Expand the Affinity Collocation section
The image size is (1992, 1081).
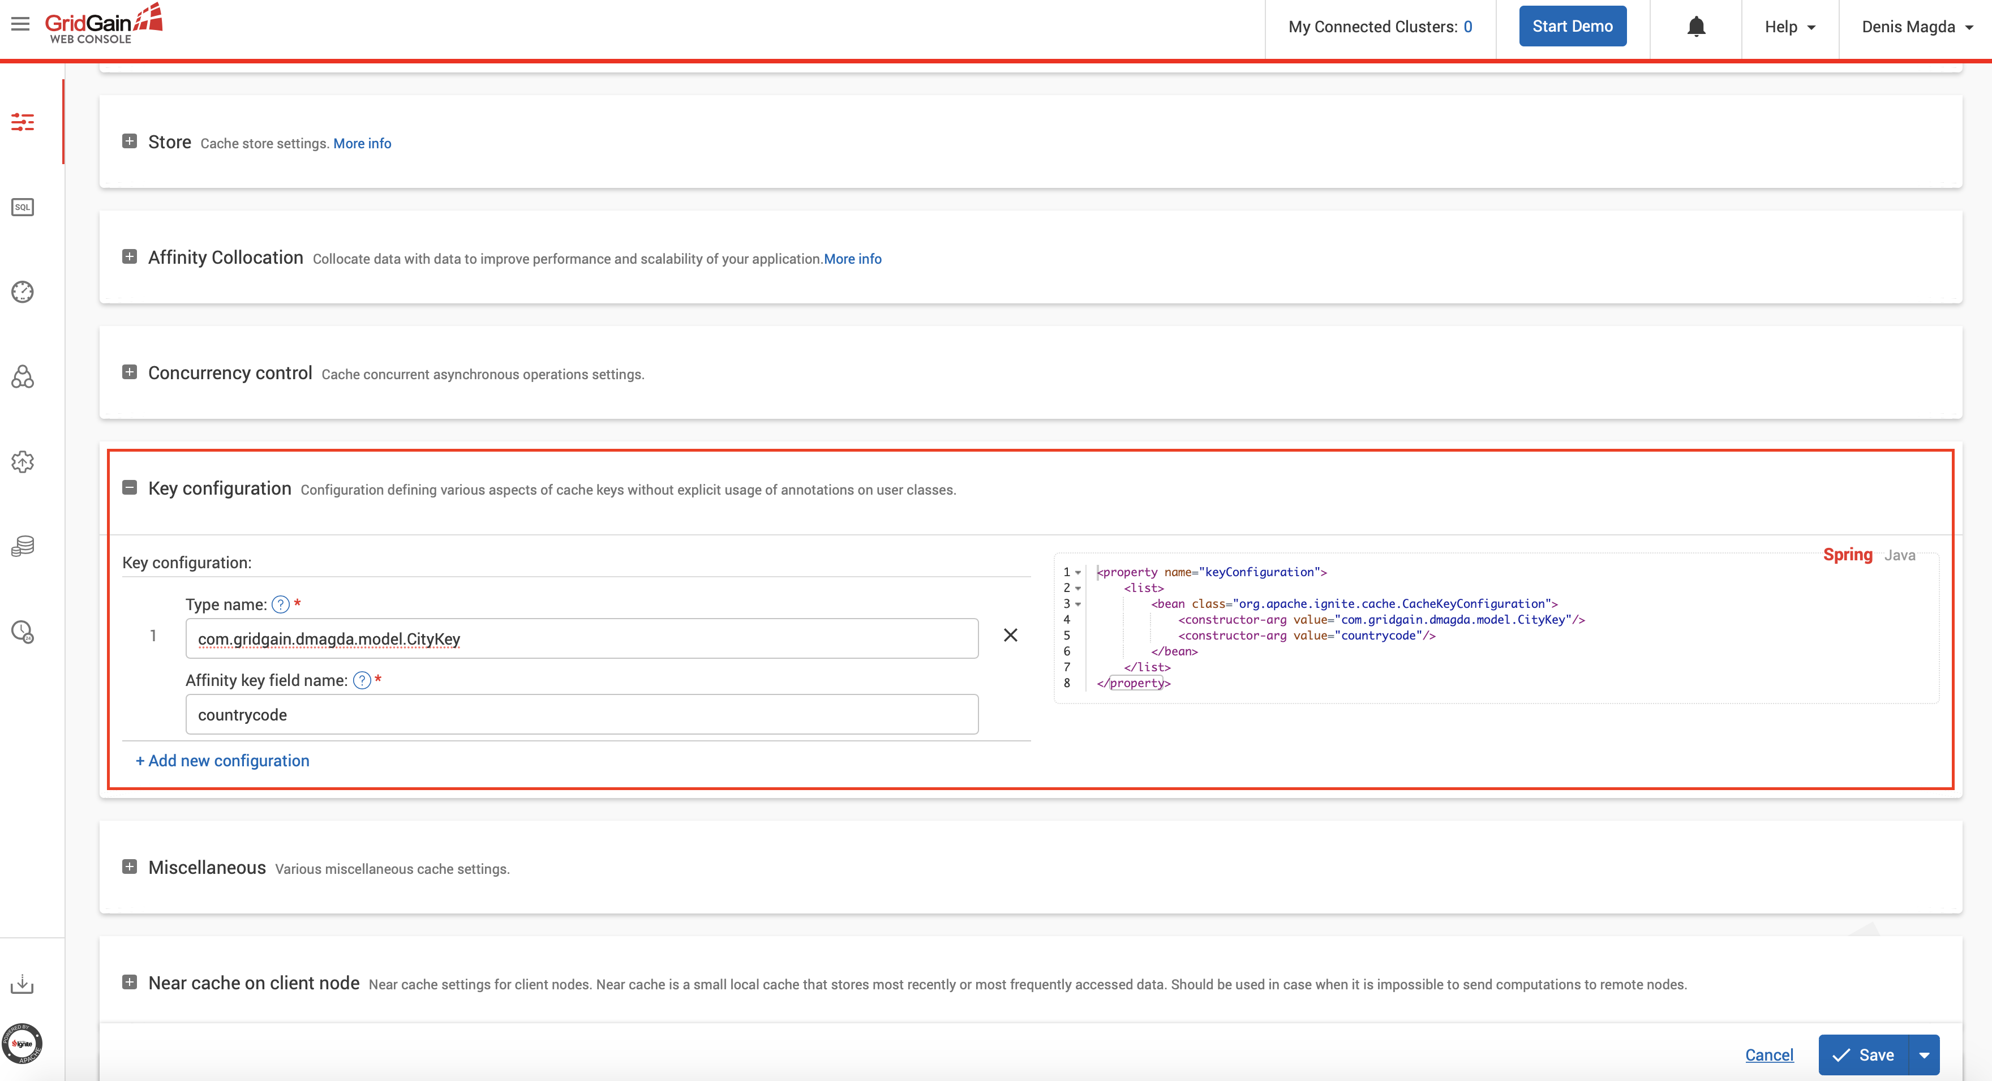(x=129, y=257)
